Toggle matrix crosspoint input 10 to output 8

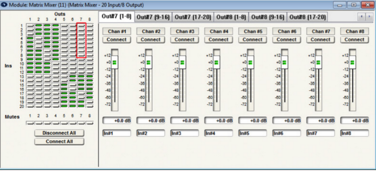point(90,63)
